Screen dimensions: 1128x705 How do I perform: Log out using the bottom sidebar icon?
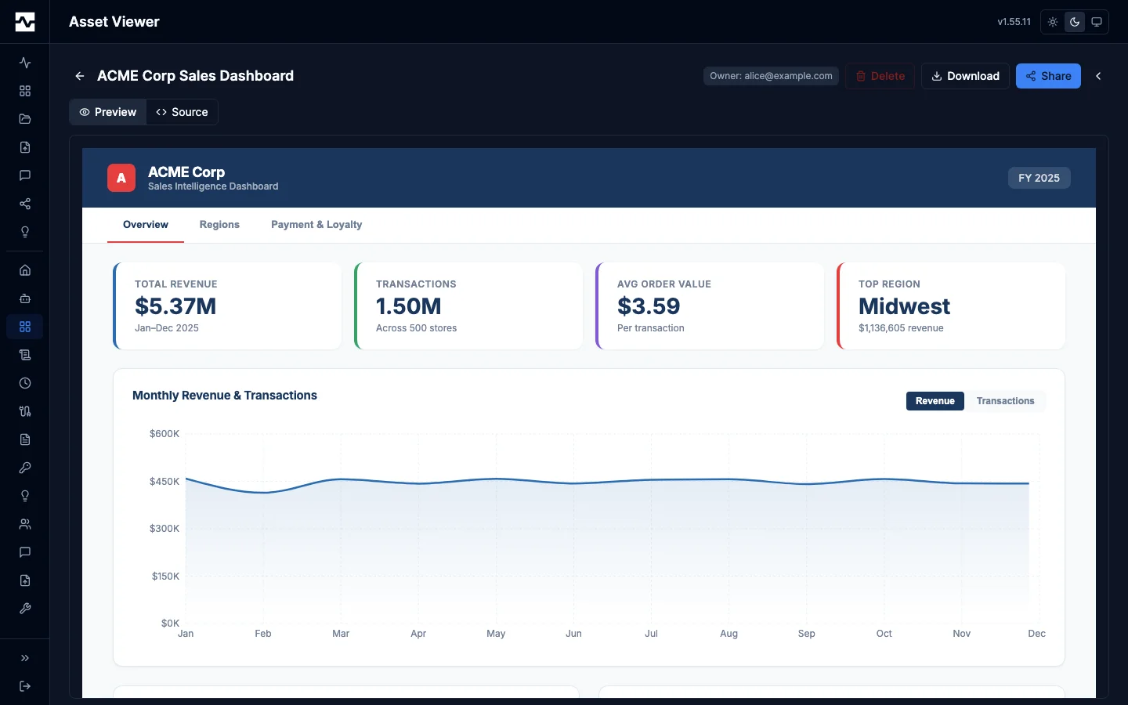[x=24, y=687]
